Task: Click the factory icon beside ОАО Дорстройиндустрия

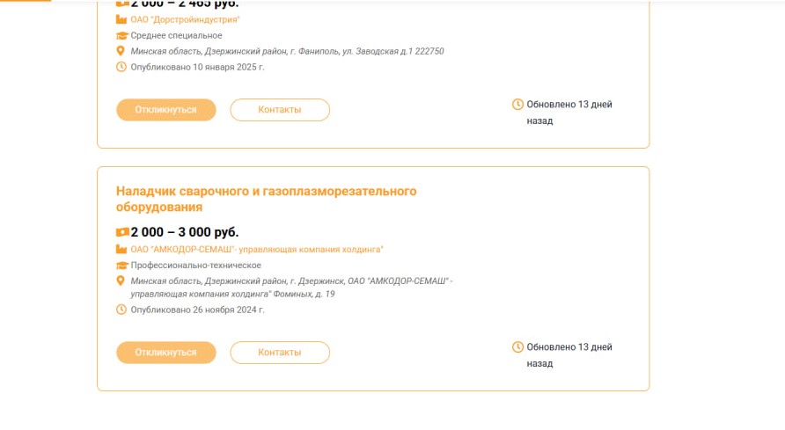Action: click(x=121, y=19)
